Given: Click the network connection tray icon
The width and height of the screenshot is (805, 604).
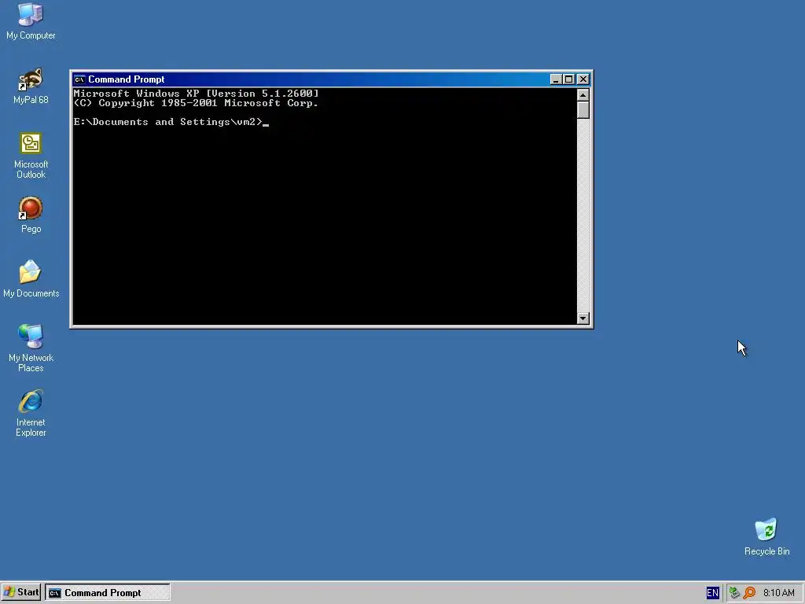Looking at the screenshot, I should pyautogui.click(x=734, y=593).
